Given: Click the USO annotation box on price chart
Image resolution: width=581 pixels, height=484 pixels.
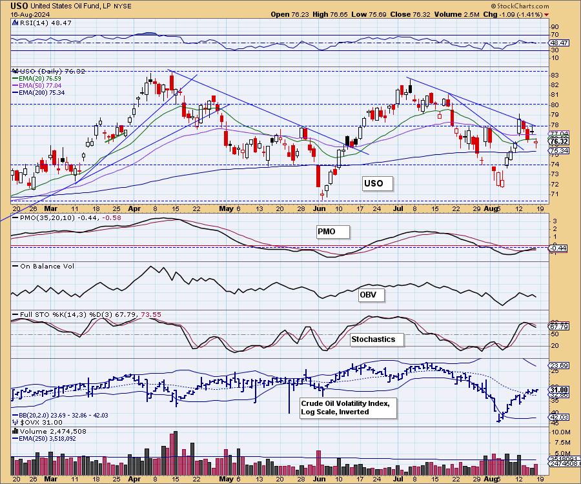Looking at the screenshot, I should coord(377,183).
